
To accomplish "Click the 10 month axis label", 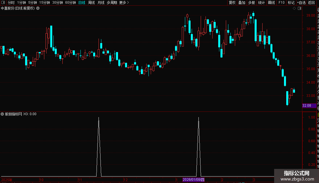I will pos(41,180).
